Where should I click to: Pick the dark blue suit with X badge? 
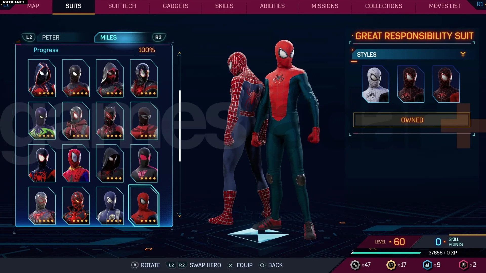110,206
